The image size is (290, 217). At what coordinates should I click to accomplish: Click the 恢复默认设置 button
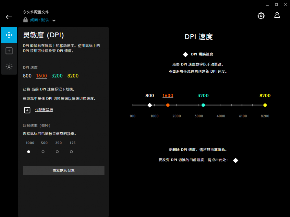64,170
